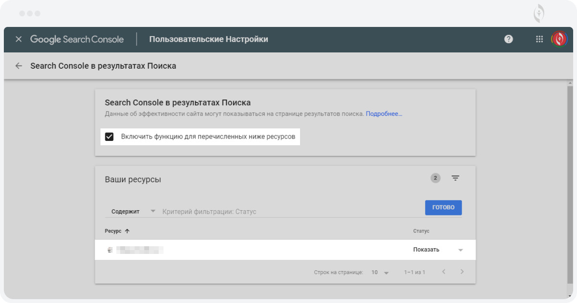
Task: Open the help question mark icon
Action: 509,39
